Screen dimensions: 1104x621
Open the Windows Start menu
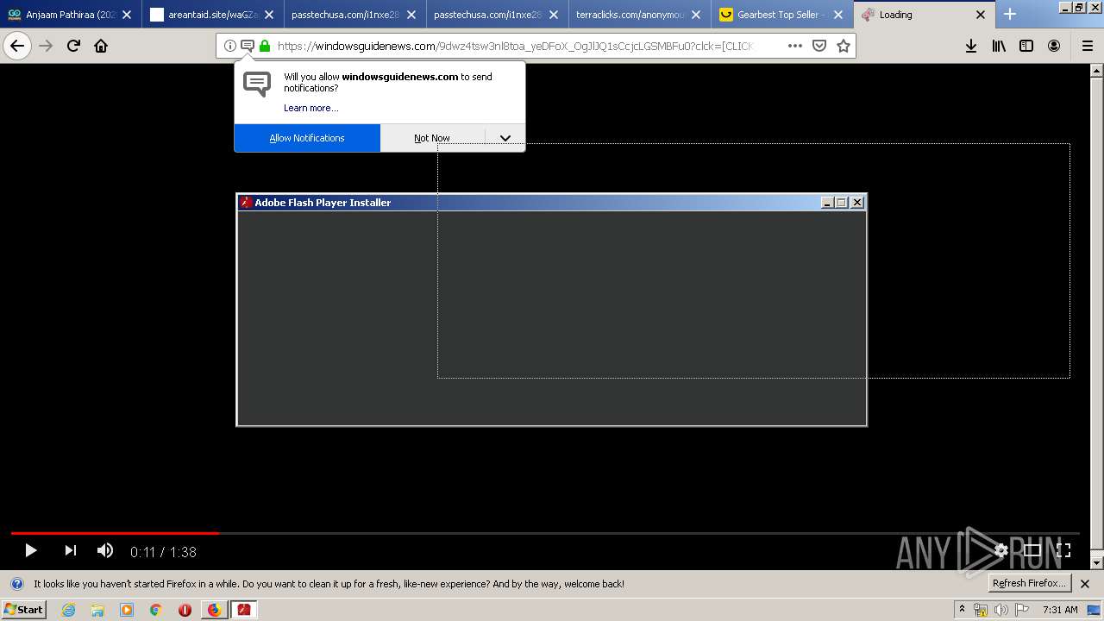23,609
